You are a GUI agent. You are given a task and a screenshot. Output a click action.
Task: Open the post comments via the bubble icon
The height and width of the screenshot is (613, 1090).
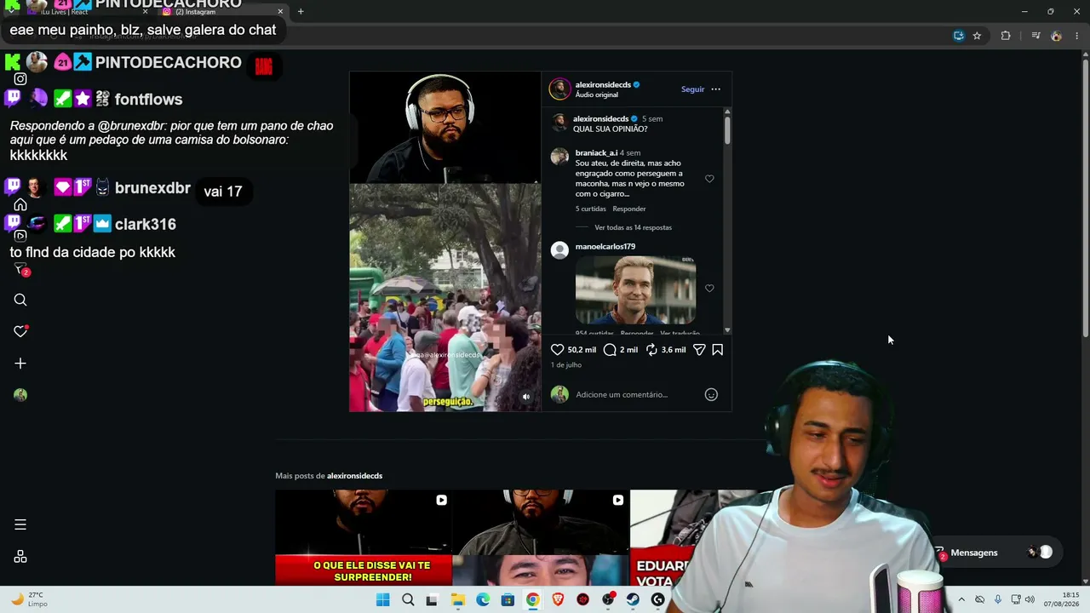coord(610,350)
